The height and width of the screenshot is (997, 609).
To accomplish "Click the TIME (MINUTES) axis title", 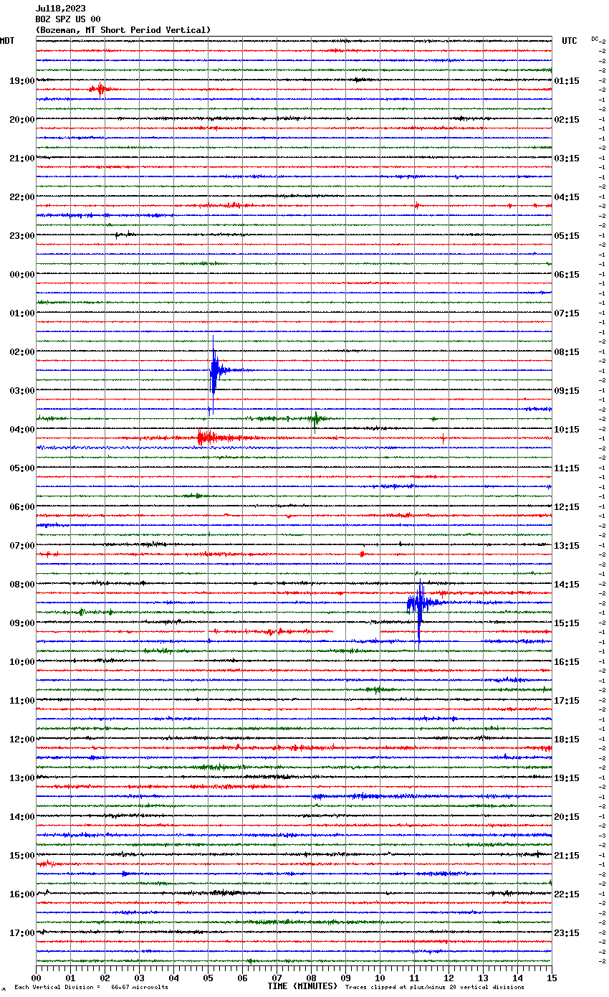I will (x=302, y=986).
